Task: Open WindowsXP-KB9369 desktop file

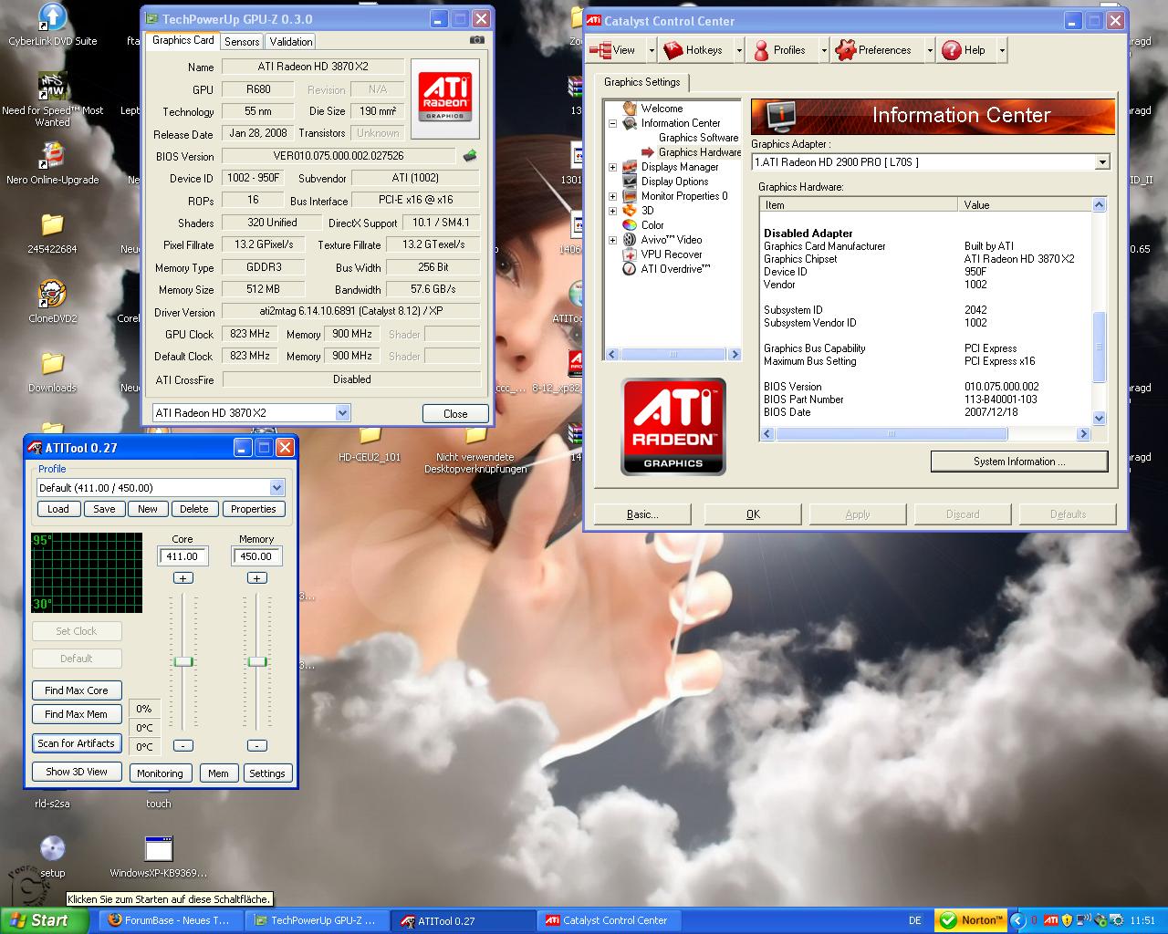Action: [159, 856]
